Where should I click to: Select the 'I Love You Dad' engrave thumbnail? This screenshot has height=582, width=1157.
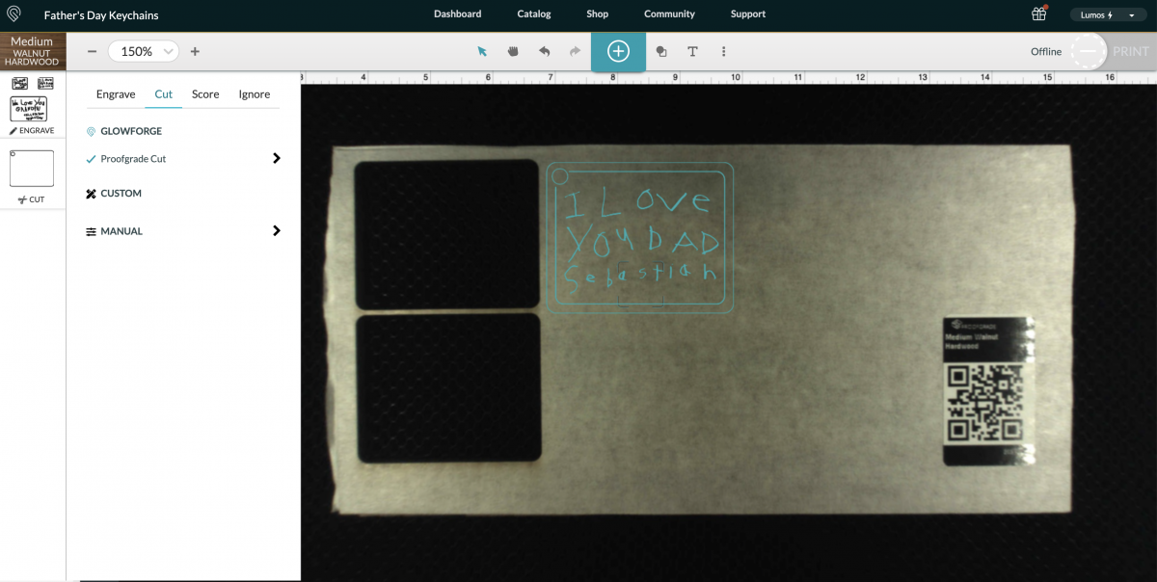click(x=28, y=108)
